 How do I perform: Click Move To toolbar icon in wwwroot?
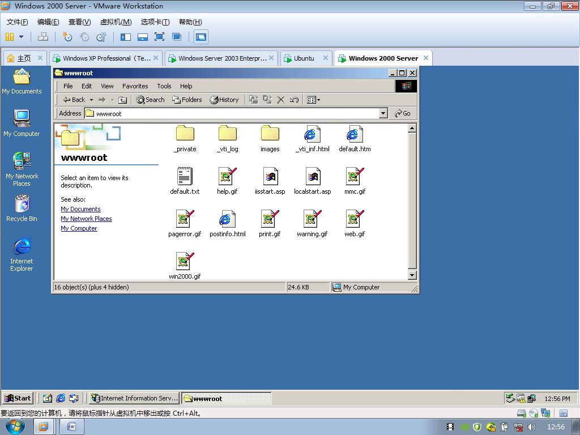pos(254,100)
